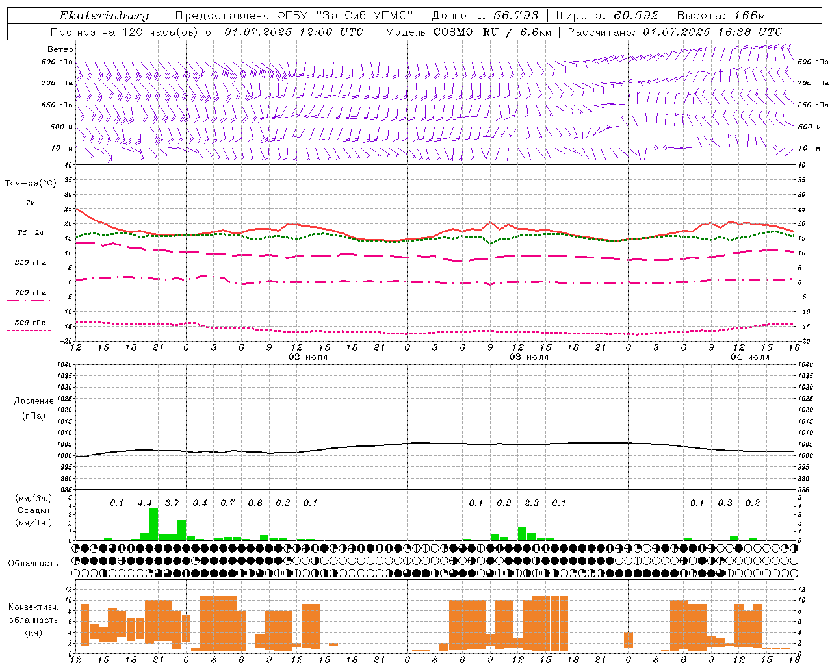The height and width of the screenshot is (665, 832).
Task: Click the 0.2 precipitation total
Action: 753,503
